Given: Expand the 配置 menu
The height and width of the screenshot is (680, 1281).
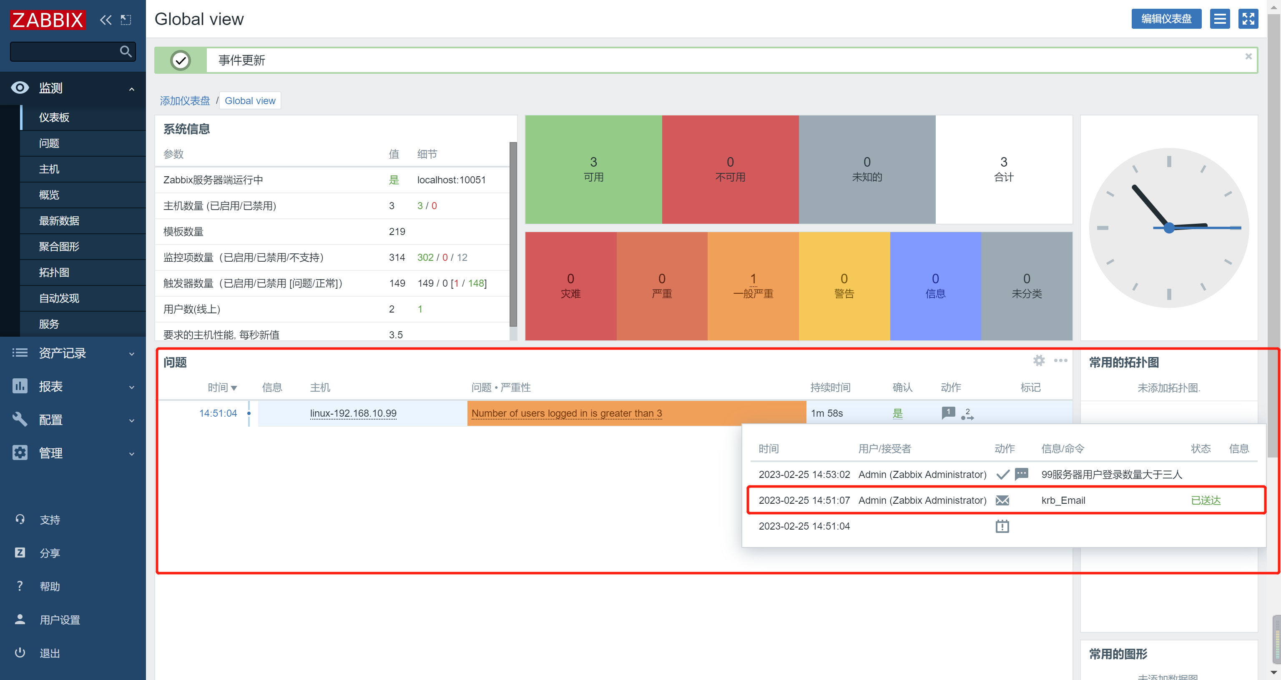Looking at the screenshot, I should click(73, 420).
